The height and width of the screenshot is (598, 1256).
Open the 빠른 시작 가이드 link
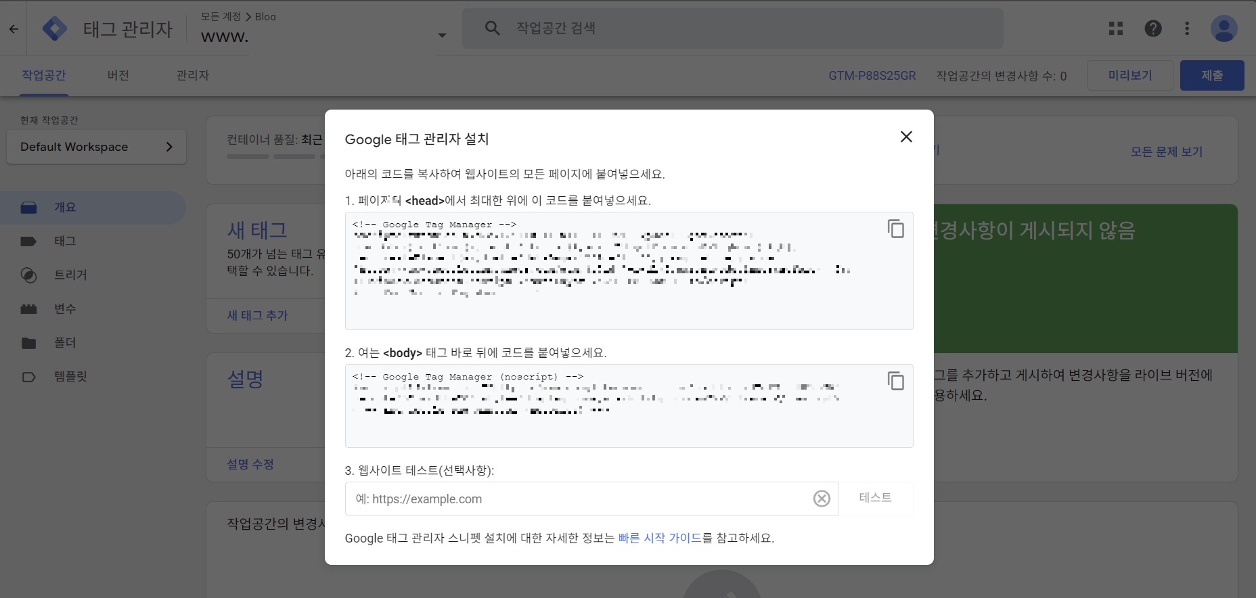(660, 538)
